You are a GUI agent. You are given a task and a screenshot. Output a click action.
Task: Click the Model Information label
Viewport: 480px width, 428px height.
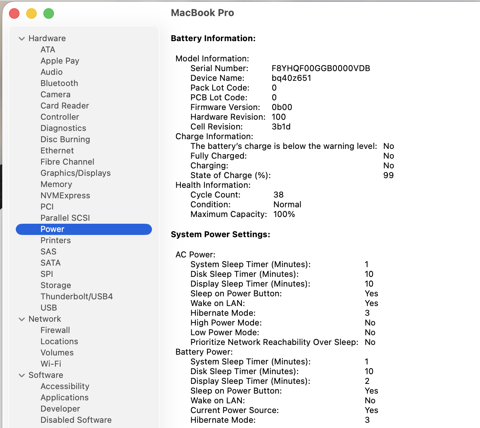click(212, 59)
